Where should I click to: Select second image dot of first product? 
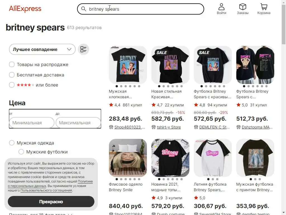[121, 86]
